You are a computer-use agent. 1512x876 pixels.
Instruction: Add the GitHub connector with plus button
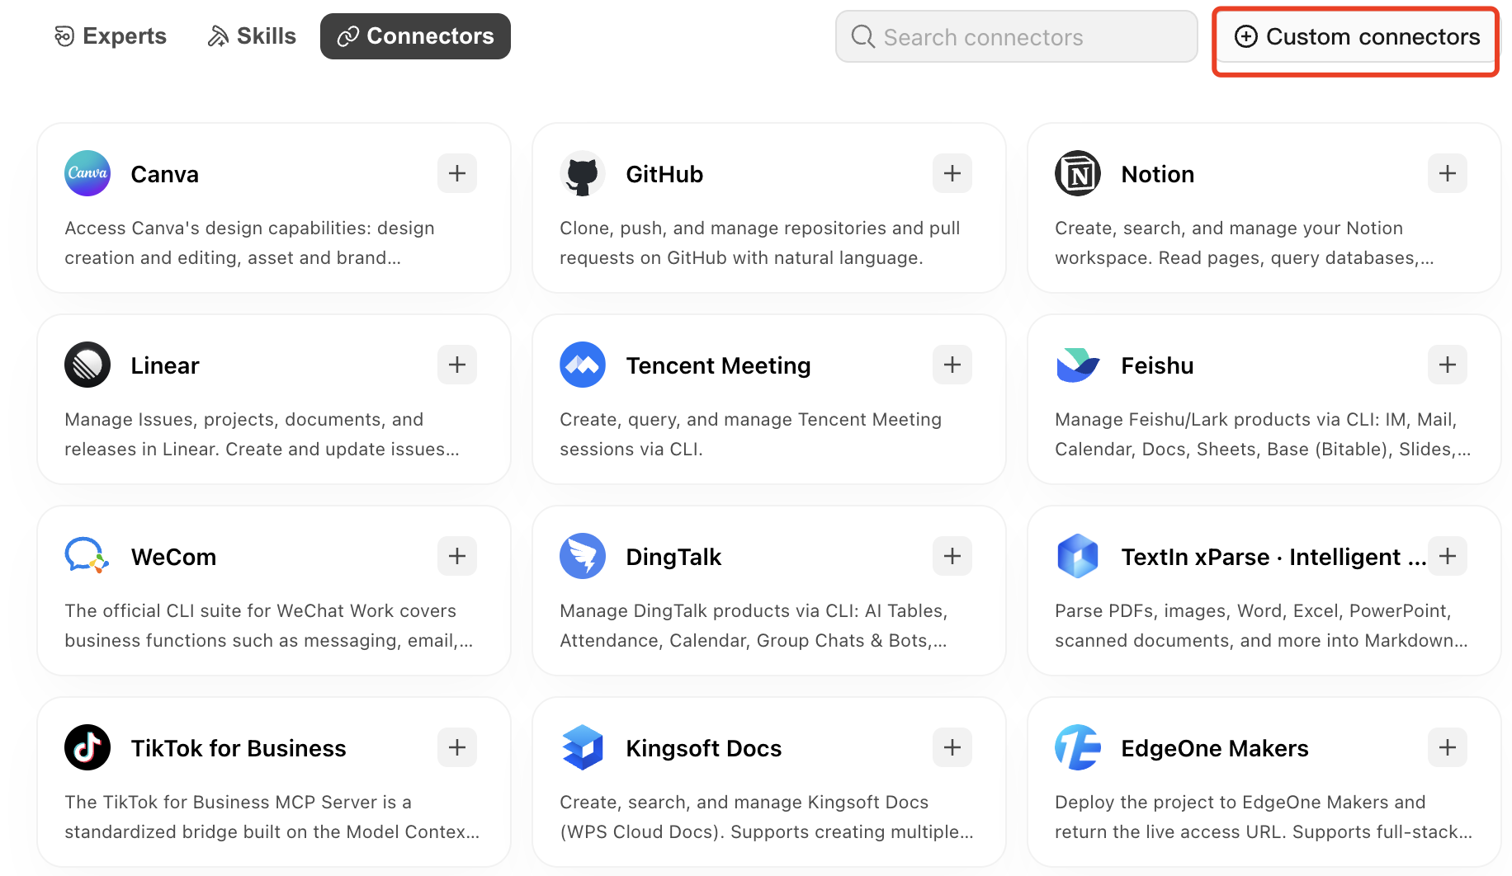(952, 173)
